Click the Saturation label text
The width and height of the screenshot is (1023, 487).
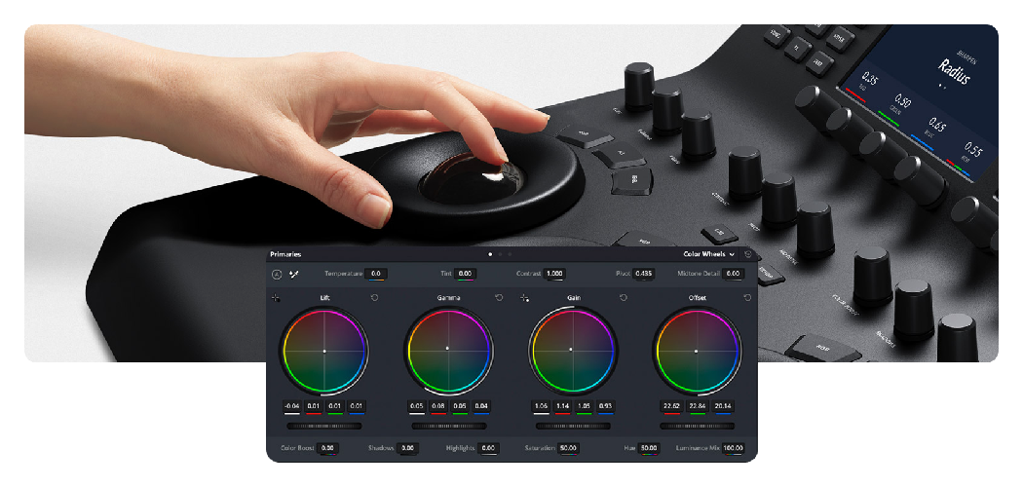540,449
